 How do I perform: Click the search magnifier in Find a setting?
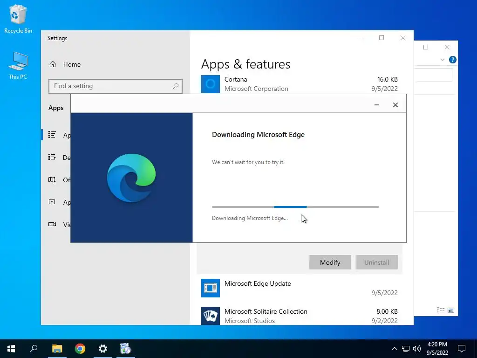tap(176, 86)
